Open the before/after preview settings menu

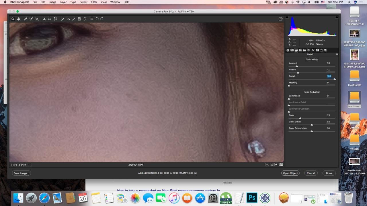pos(281,165)
